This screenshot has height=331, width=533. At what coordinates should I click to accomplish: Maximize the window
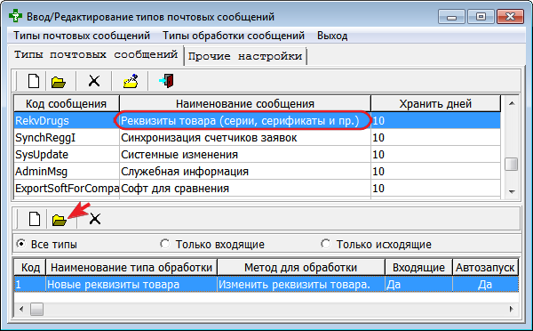pyautogui.click(x=481, y=16)
